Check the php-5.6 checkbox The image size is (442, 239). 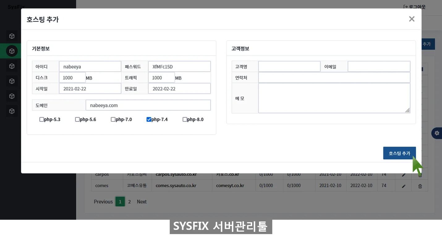coord(77,119)
